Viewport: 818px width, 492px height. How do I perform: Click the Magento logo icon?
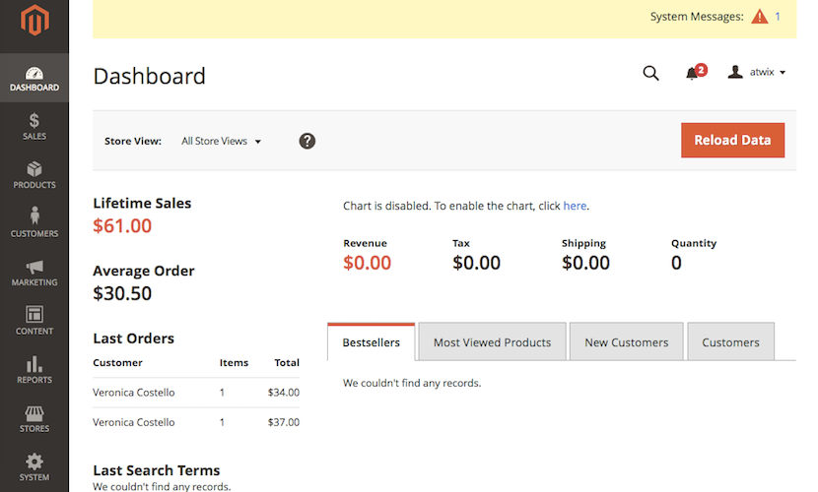[x=34, y=21]
